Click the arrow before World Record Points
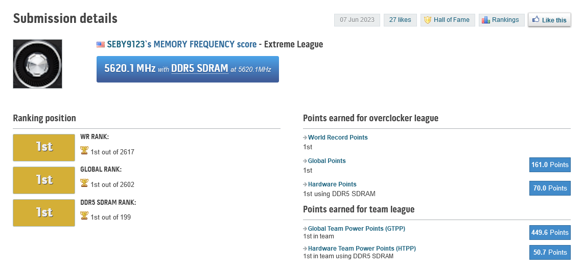The image size is (583, 272). coord(305,138)
